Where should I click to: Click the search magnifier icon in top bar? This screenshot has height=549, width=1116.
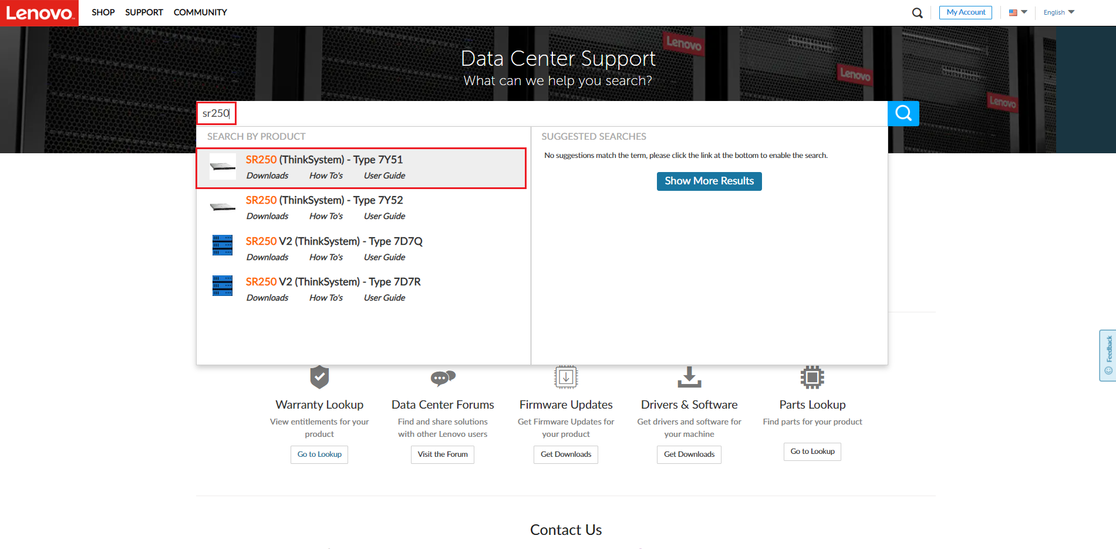point(916,12)
